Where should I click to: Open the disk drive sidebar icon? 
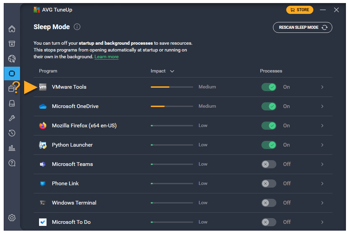pos(12,103)
